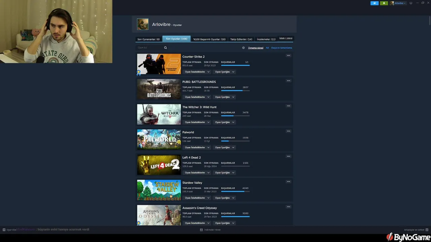Switch to Big Picture mode icon

click(x=411, y=3)
